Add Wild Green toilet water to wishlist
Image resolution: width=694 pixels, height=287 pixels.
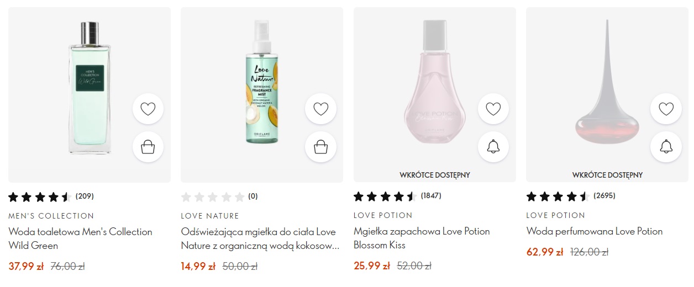(x=148, y=109)
